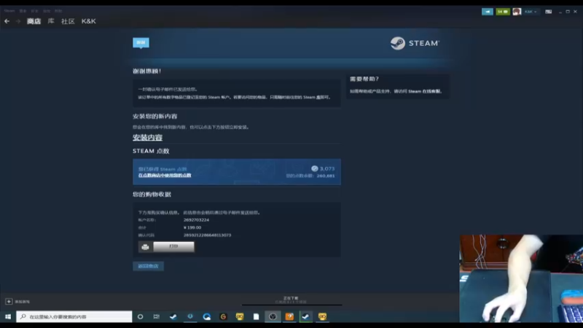
Task: Click the total amount ¥ 199.00
Action: coord(192,227)
